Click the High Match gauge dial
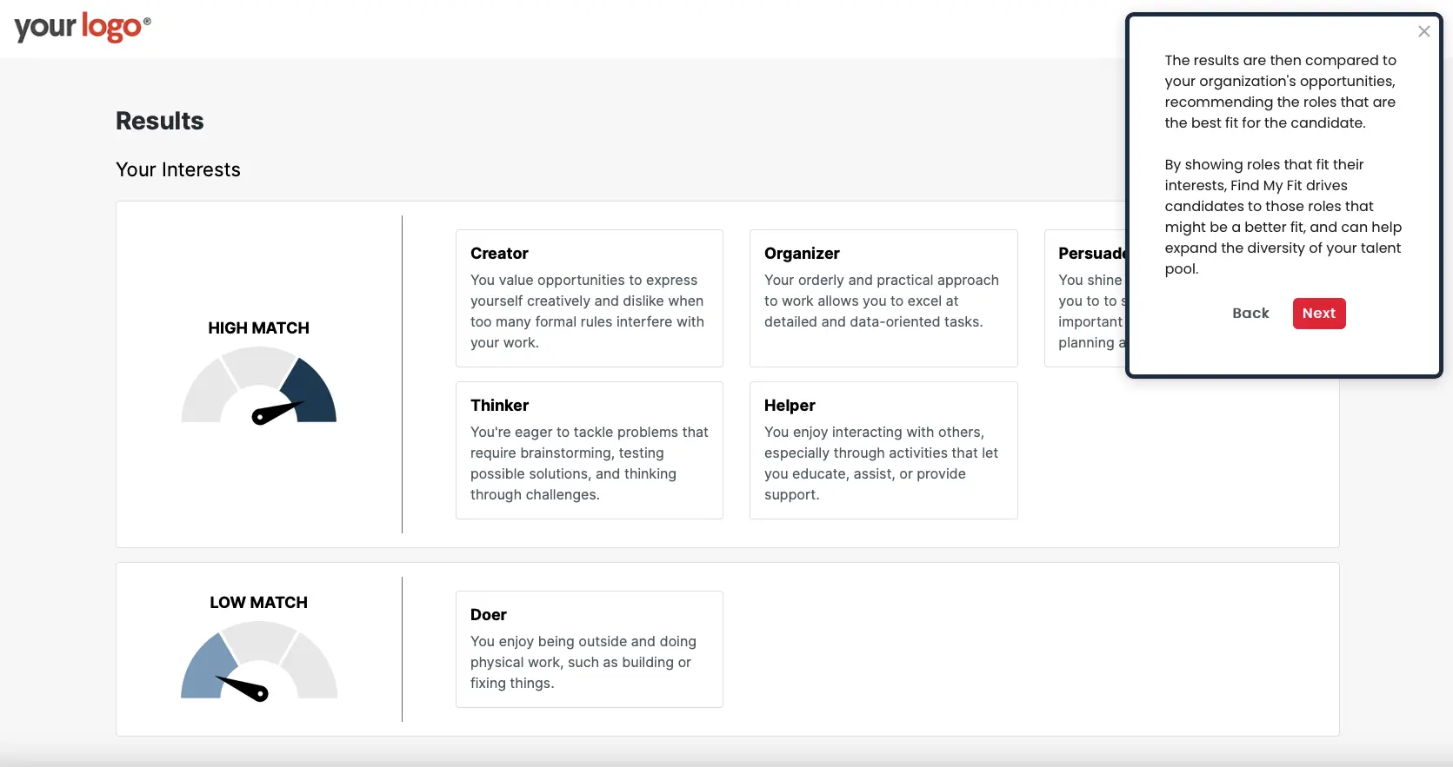Screen dimensions: 1453x767 259,388
